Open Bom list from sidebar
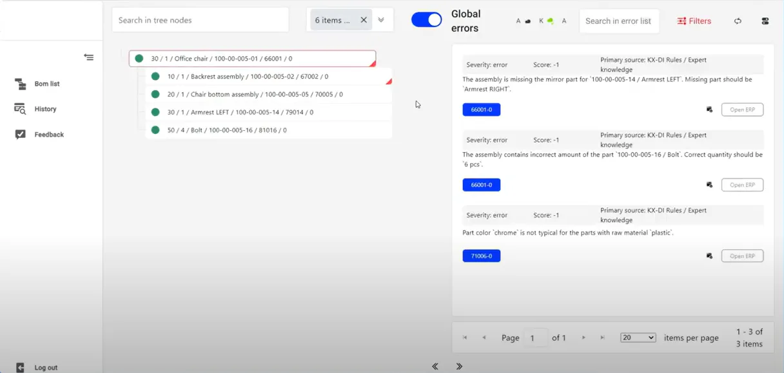 (x=46, y=84)
